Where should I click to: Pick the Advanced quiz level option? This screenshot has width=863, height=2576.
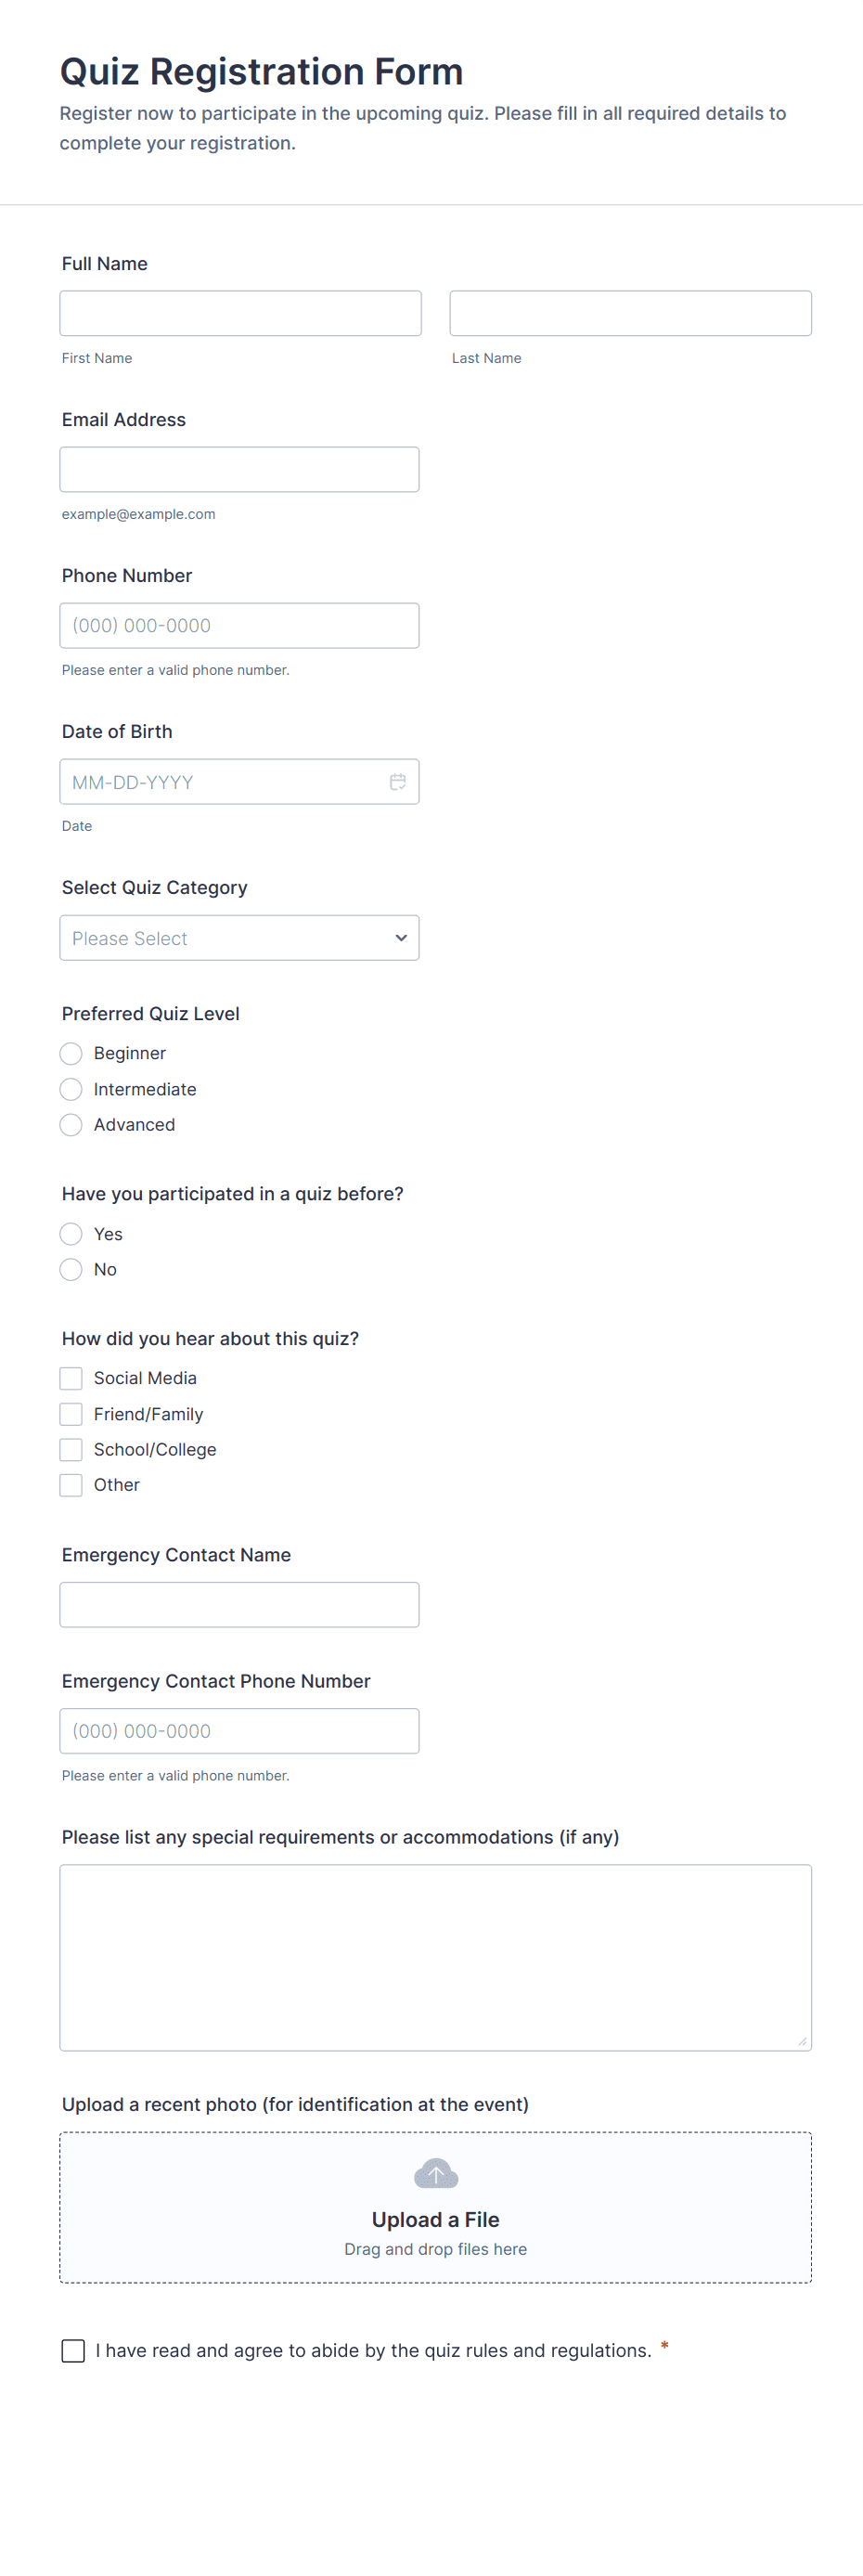pyautogui.click(x=71, y=1125)
